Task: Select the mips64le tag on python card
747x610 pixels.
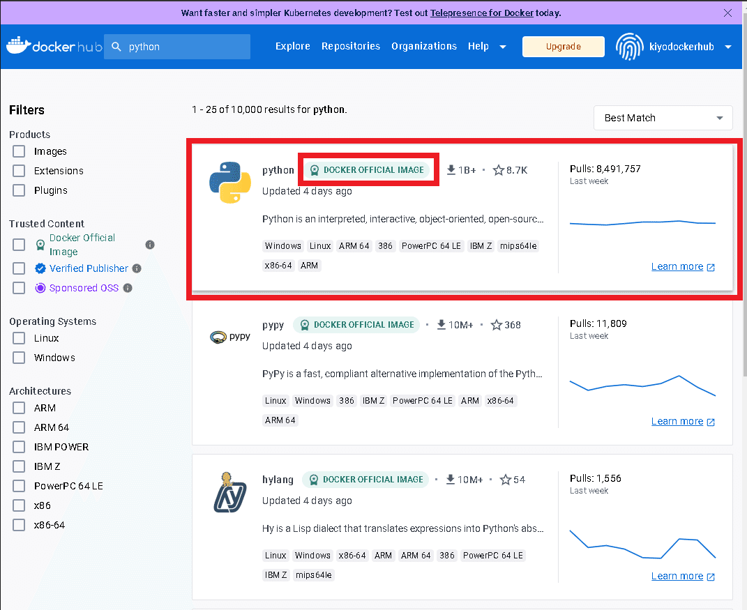Action: coord(518,245)
